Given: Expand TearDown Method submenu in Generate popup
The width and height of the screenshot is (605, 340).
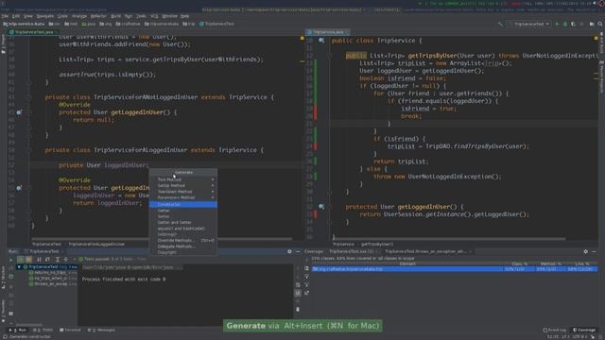Looking at the screenshot, I should coord(183,192).
